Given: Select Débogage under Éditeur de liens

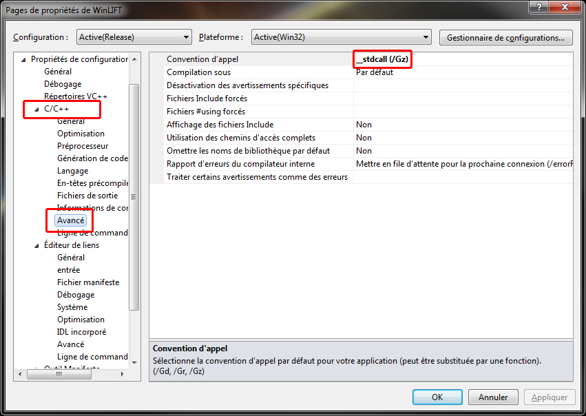Looking at the screenshot, I should 76,295.
